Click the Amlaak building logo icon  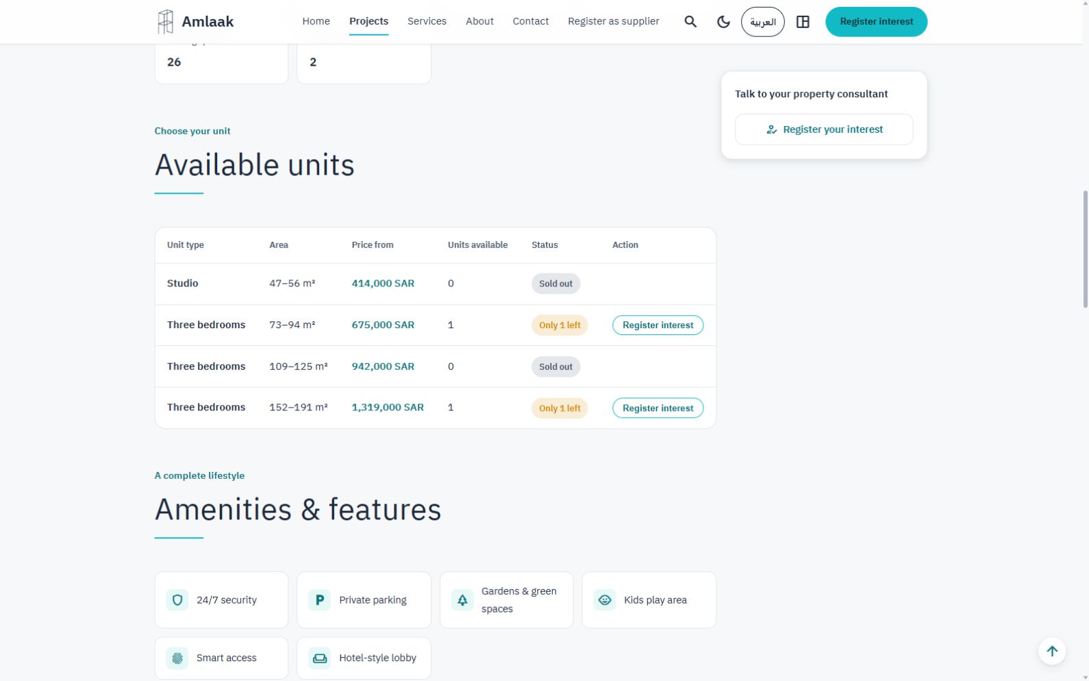[x=165, y=22]
